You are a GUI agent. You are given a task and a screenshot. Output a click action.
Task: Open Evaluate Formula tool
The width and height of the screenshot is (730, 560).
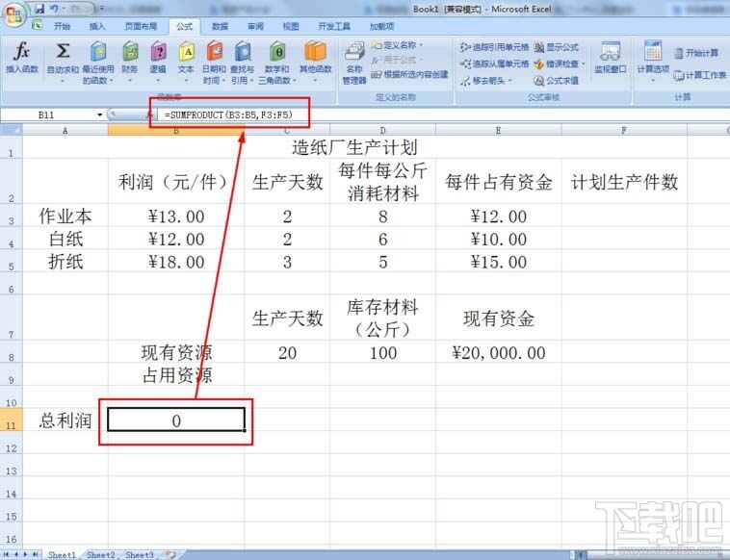click(556, 81)
